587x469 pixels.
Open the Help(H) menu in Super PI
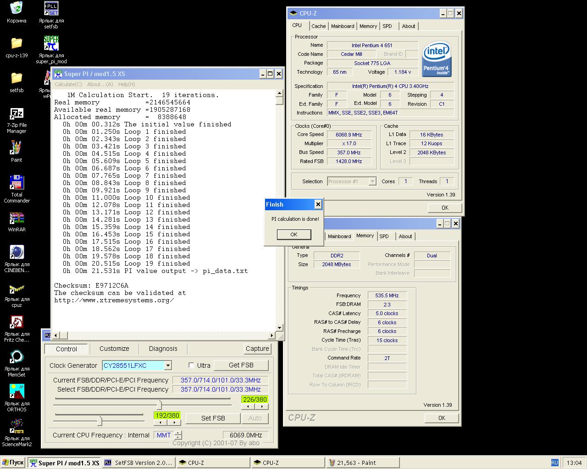pyautogui.click(x=127, y=84)
